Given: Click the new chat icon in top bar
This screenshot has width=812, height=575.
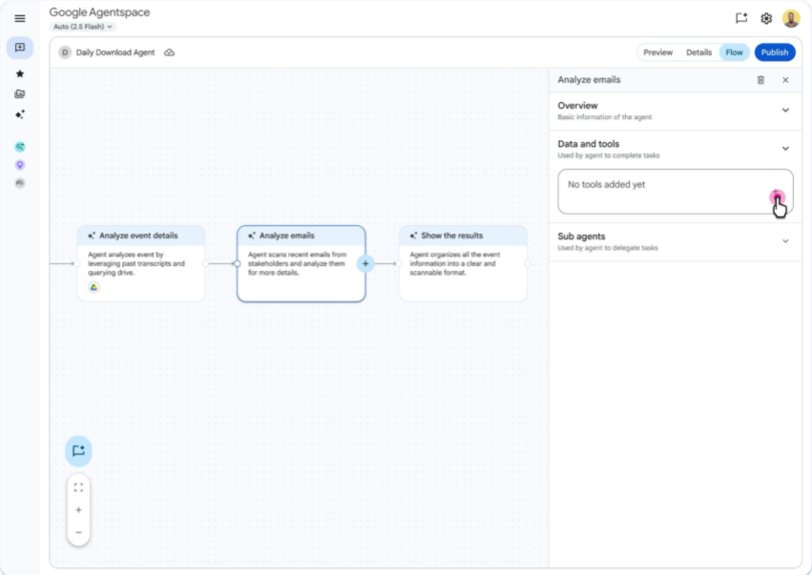Looking at the screenshot, I should 741,19.
